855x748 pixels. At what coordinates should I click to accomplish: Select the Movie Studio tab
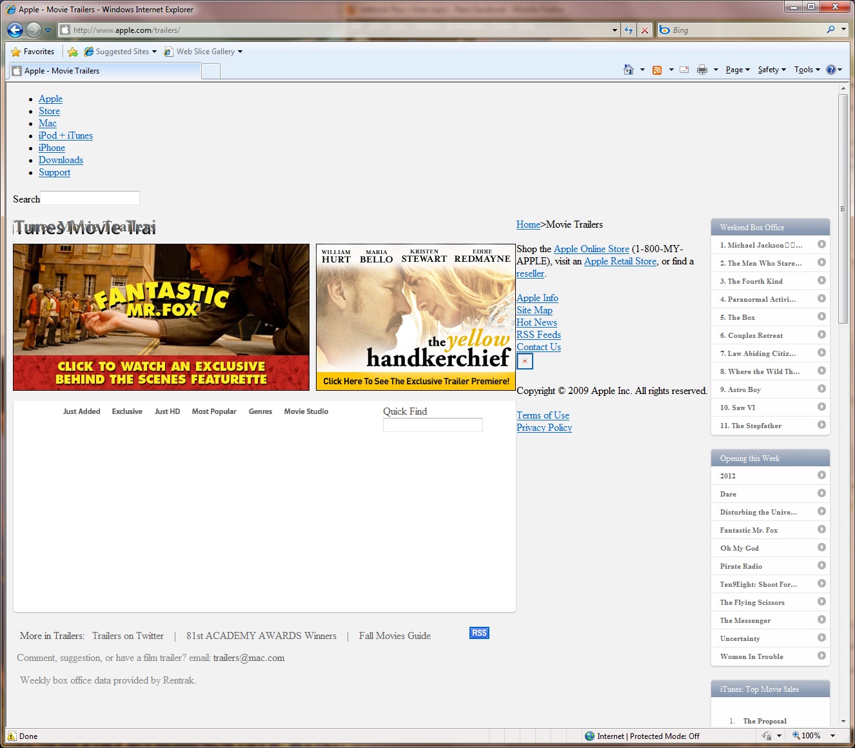pyautogui.click(x=306, y=411)
